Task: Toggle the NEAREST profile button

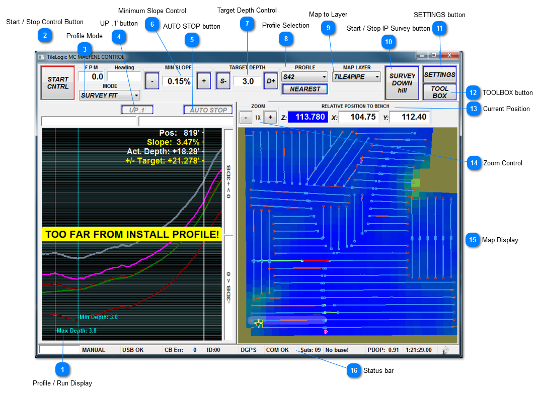Action: pos(305,89)
